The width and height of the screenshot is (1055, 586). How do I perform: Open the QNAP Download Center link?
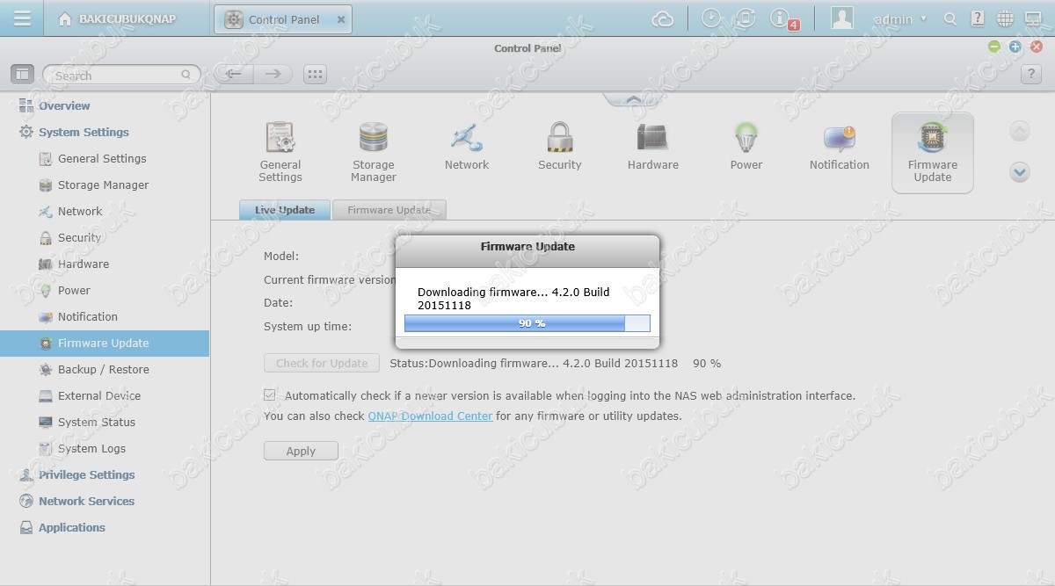430,416
